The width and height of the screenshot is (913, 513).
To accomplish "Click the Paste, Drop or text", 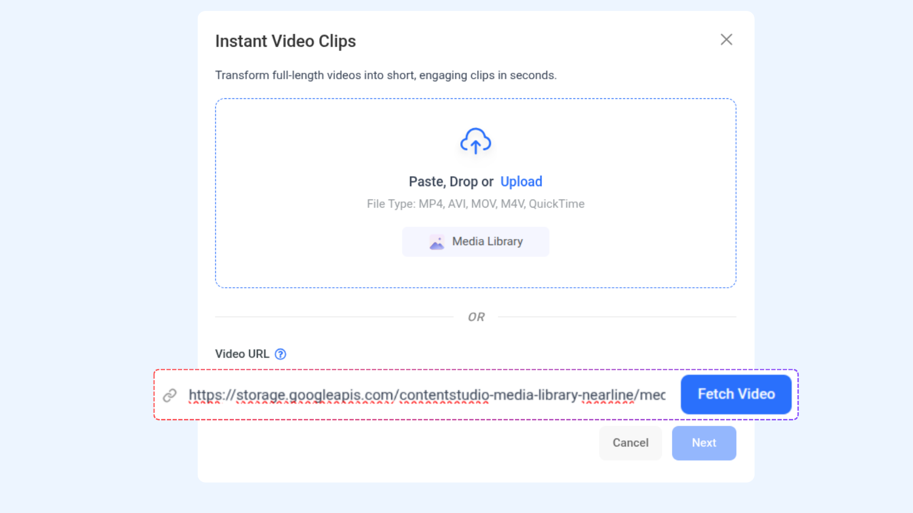I will coord(451,181).
